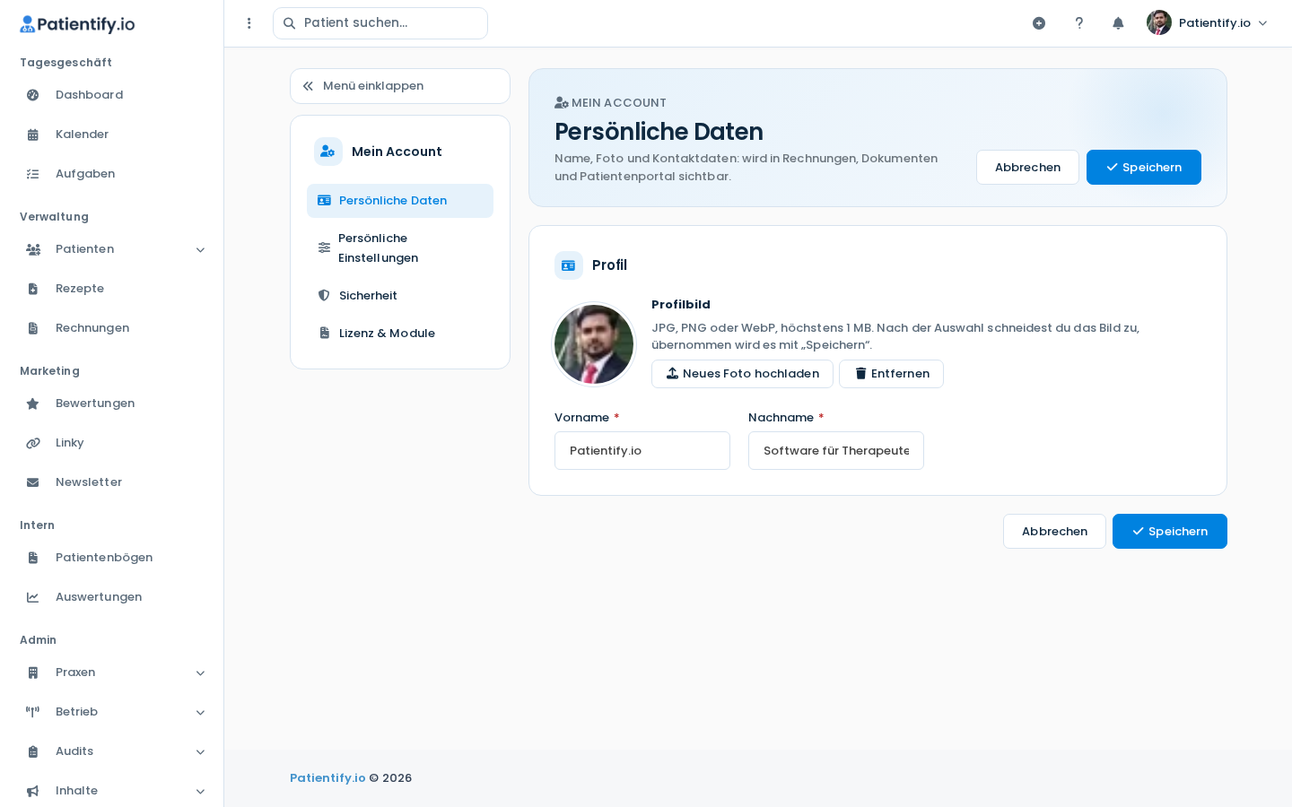Open the Patientify.io user account dropdown
The width and height of the screenshot is (1292, 807).
pyautogui.click(x=1208, y=23)
